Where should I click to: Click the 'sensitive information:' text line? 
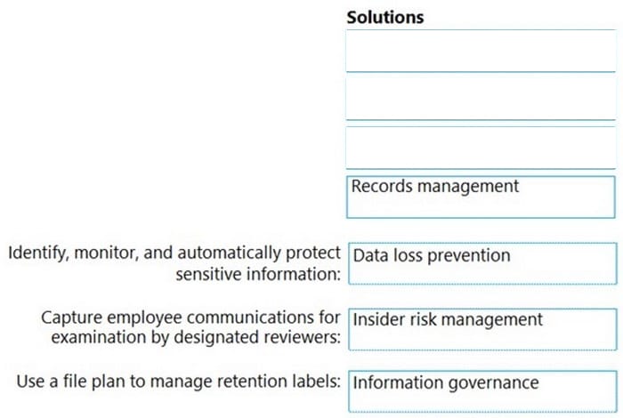(258, 274)
